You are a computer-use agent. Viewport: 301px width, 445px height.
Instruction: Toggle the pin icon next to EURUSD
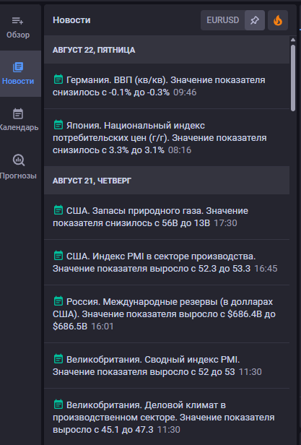click(255, 20)
